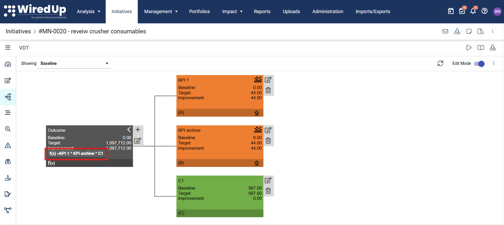
Task: Open the book guide icon in VDT bar
Action: click(x=481, y=48)
